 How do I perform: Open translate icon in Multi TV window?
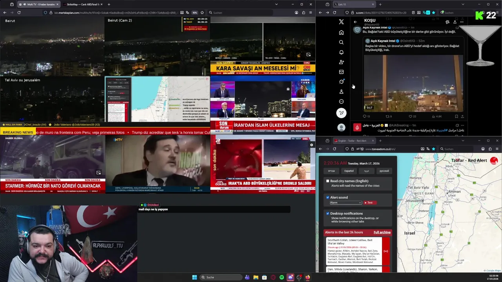pos(188,13)
